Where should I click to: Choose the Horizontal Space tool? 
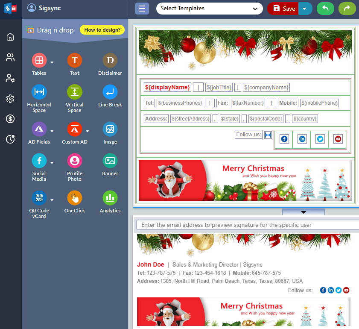(39, 92)
